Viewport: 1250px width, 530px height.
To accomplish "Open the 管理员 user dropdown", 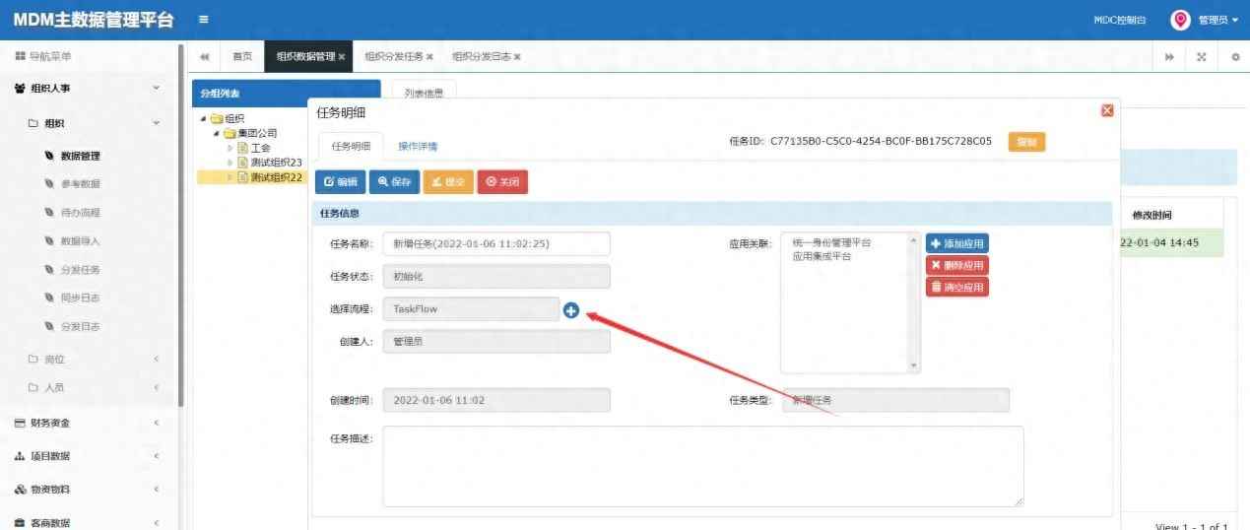I will pos(1218,21).
